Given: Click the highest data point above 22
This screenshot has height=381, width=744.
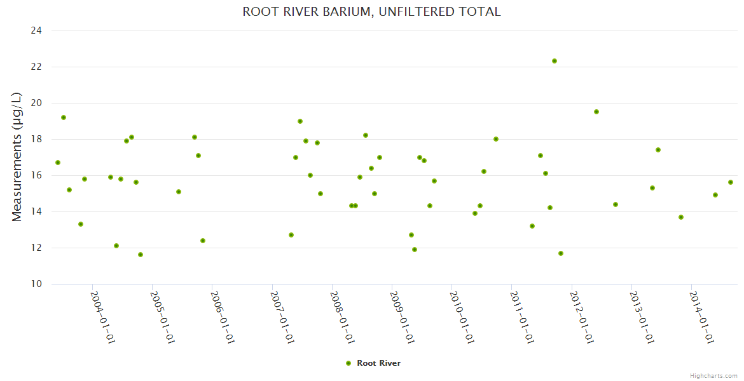Looking at the screenshot, I should (x=555, y=61).
